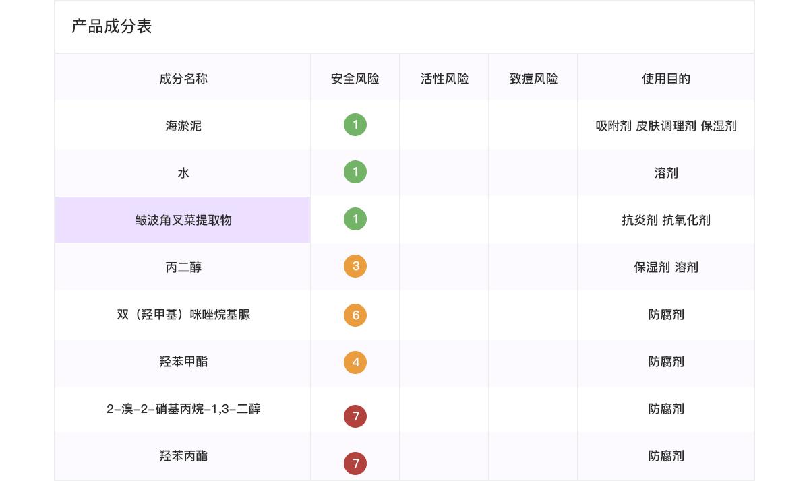Image resolution: width=809 pixels, height=481 pixels.
Task: Click orange safety badge 4 for 羟苯甲酯
Action: pyautogui.click(x=355, y=362)
